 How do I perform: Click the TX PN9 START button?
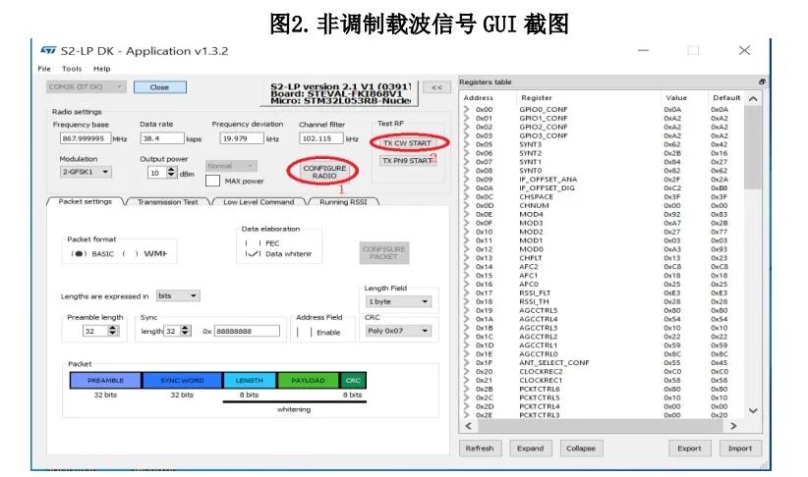tap(407, 161)
